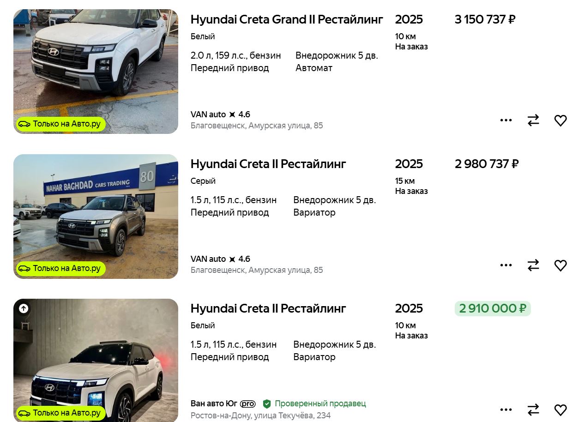578x422 pixels.
Task: Open more options for gray Creta listing
Action: [506, 265]
